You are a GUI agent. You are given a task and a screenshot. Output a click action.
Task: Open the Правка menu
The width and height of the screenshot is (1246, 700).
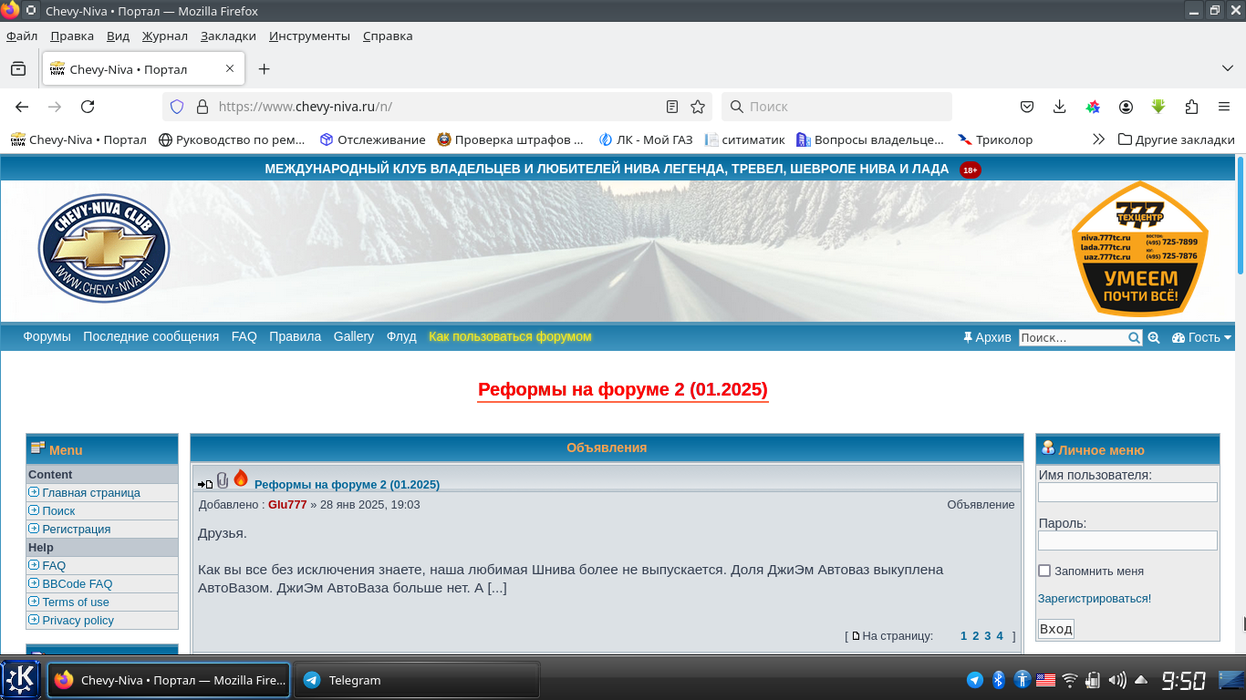coord(72,36)
